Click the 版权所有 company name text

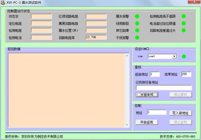tap(42, 137)
